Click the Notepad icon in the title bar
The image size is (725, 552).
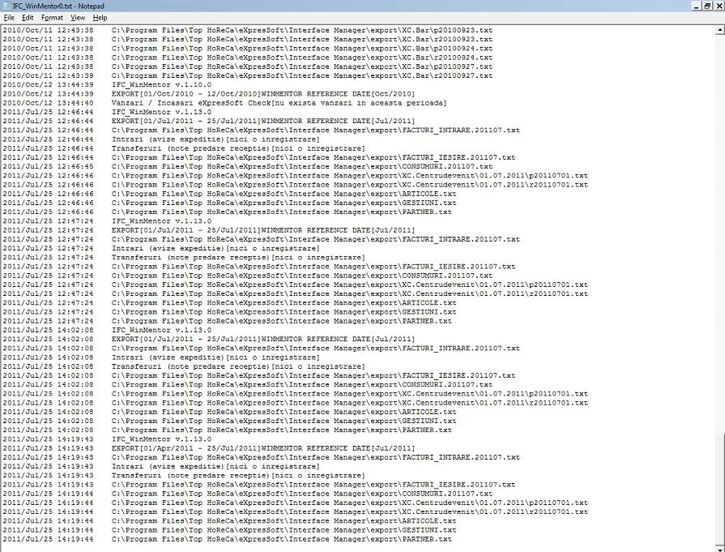point(7,6)
